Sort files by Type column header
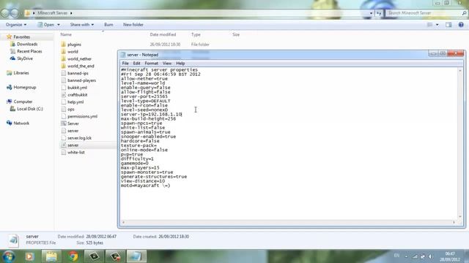The height and width of the screenshot is (263, 469). 196,34
